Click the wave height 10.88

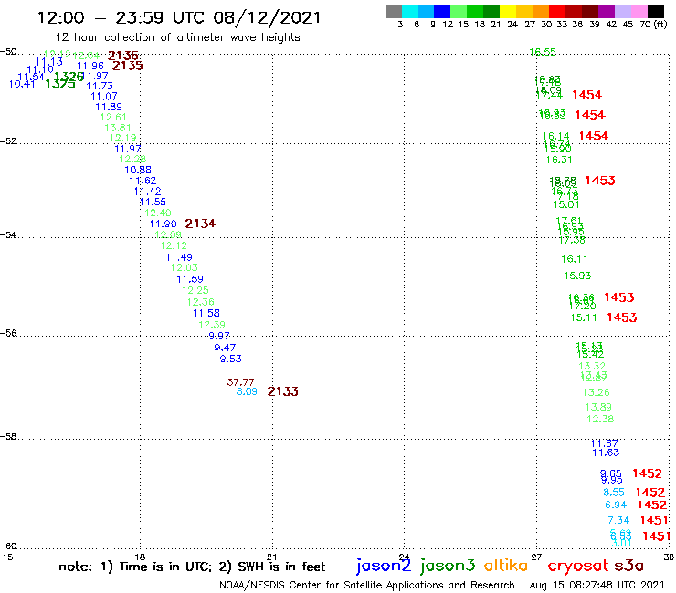pyautogui.click(x=138, y=170)
